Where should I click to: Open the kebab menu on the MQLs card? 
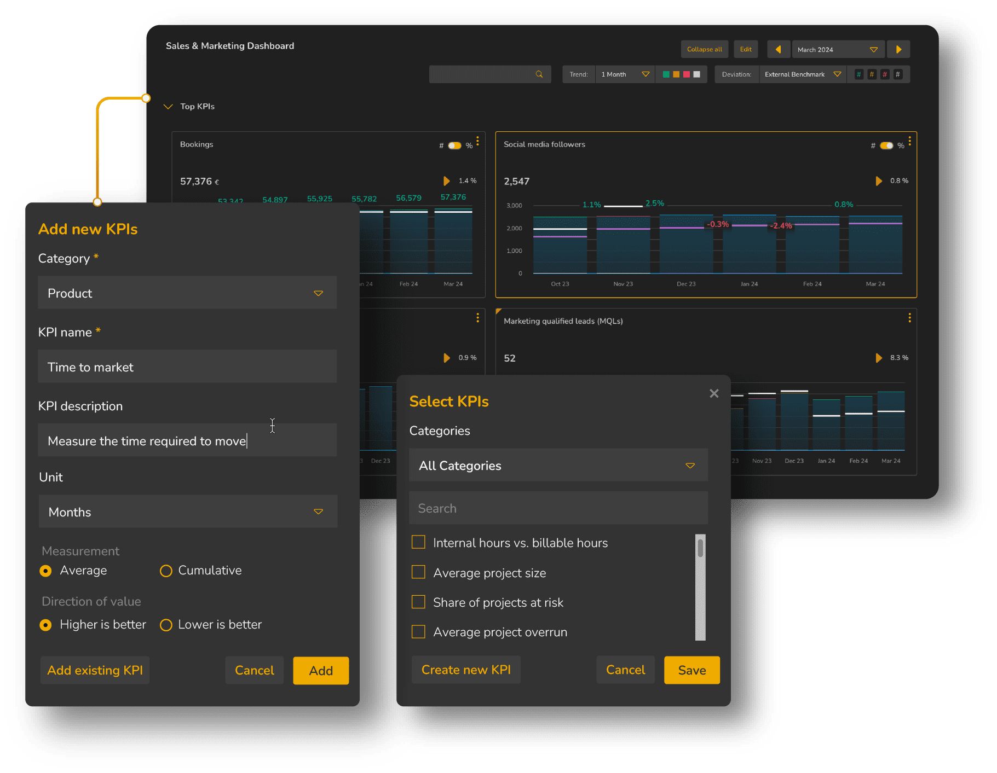point(910,317)
